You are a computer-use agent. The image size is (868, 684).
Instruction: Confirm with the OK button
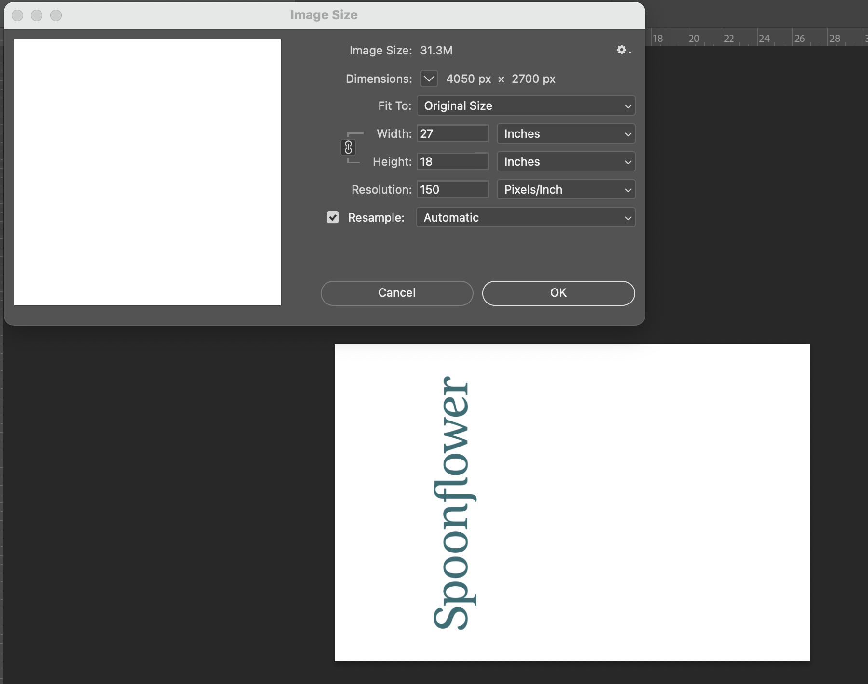pos(558,293)
